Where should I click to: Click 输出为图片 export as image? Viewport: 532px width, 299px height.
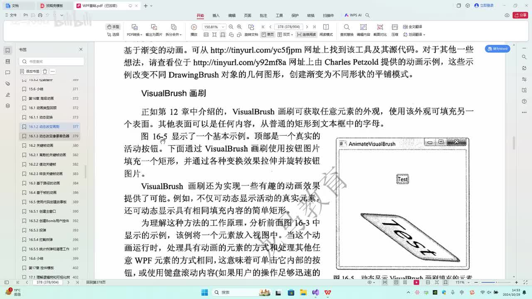tap(154, 30)
